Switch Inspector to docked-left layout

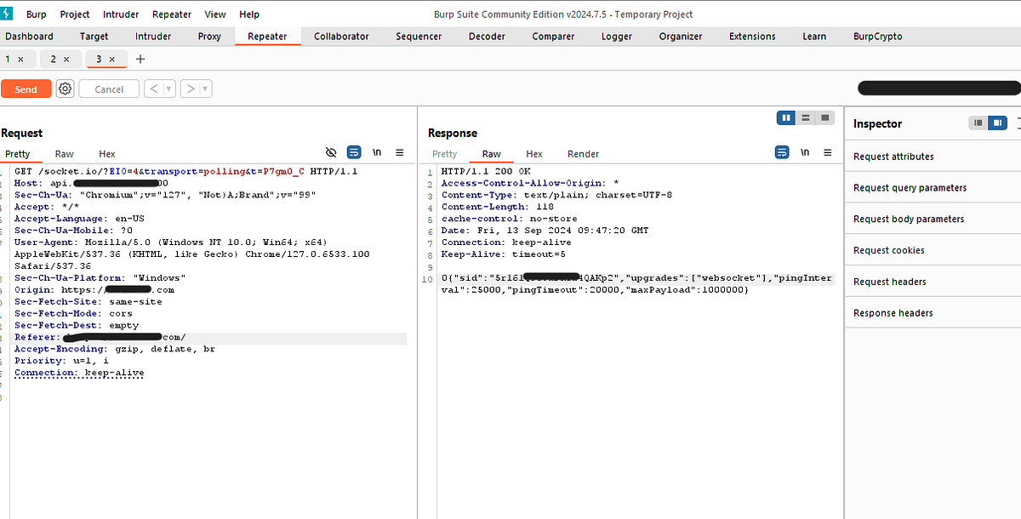[978, 123]
